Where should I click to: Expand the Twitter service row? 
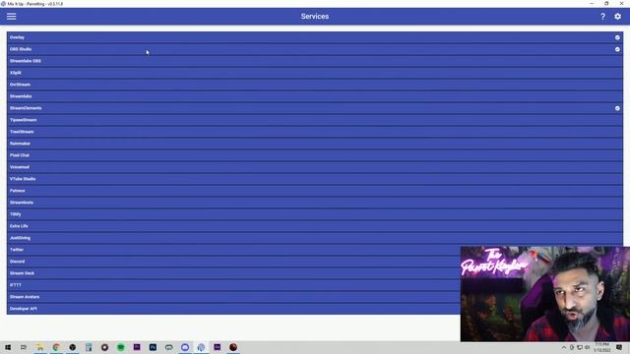(234, 249)
